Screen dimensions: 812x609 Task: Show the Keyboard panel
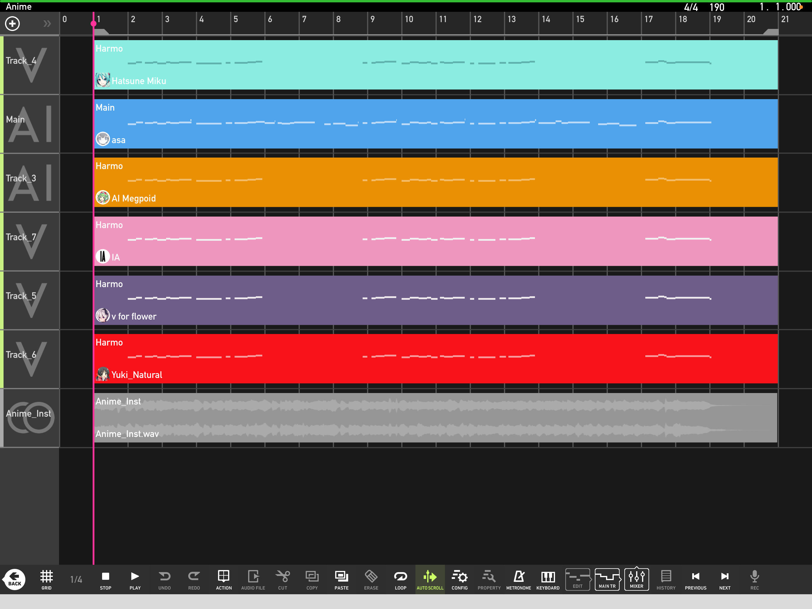click(x=548, y=579)
